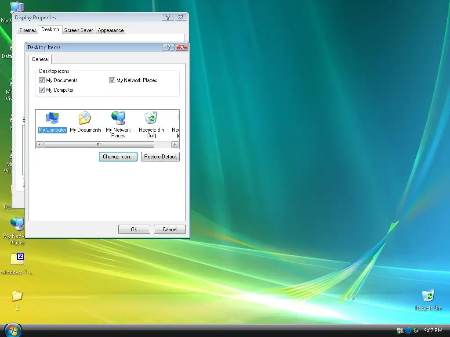Click the Desktop Items help button
450x337 pixels.
click(x=168, y=47)
